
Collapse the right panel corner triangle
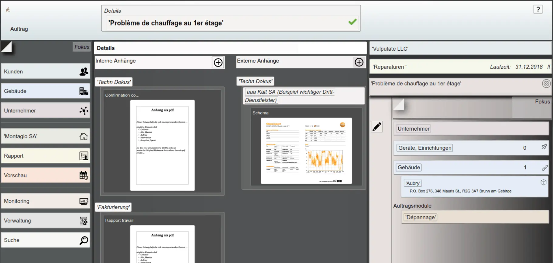click(x=398, y=104)
